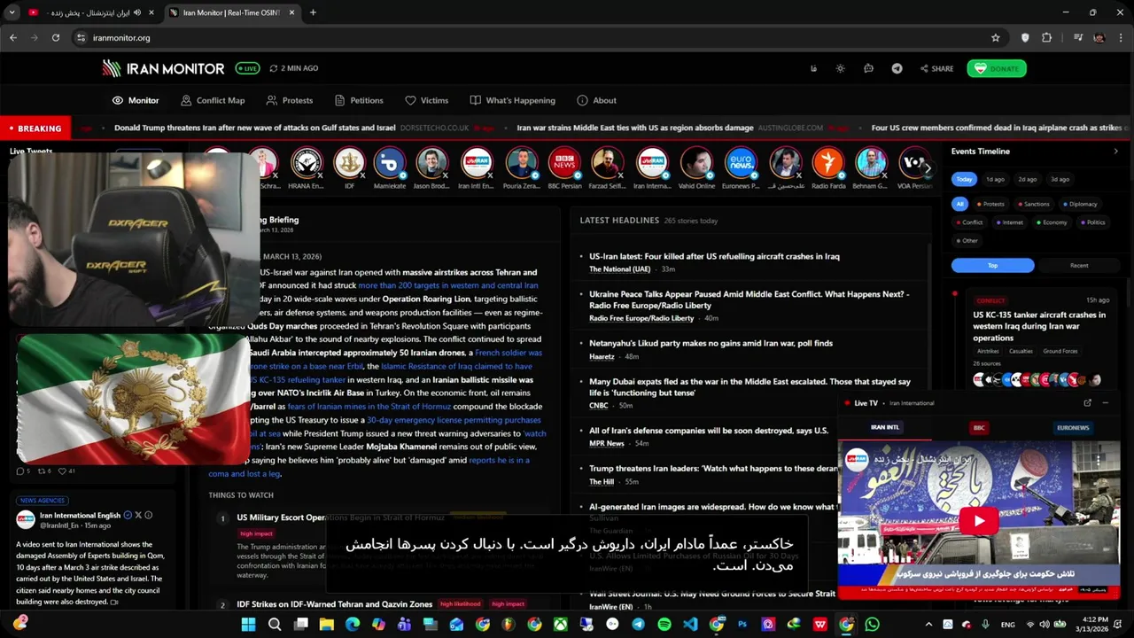
Task: Click the green DONATE button
Action: click(x=997, y=68)
